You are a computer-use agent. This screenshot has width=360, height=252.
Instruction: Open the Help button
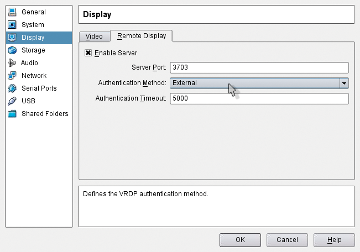click(x=334, y=240)
